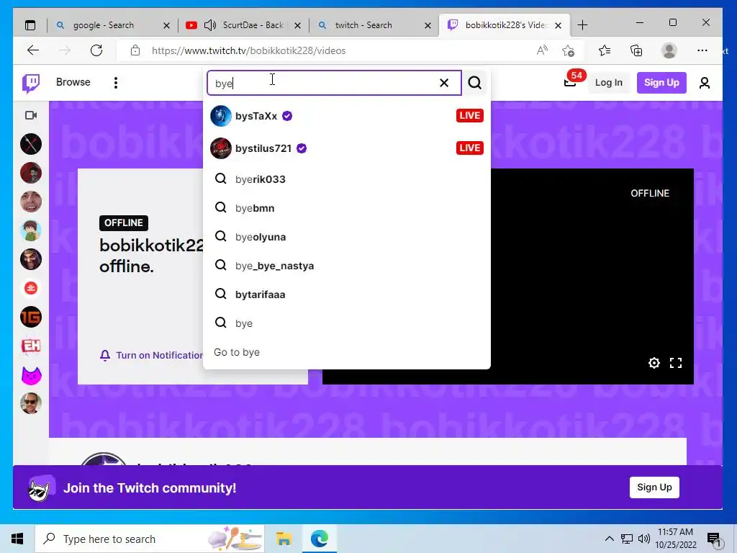Click the Log In button

pos(609,83)
